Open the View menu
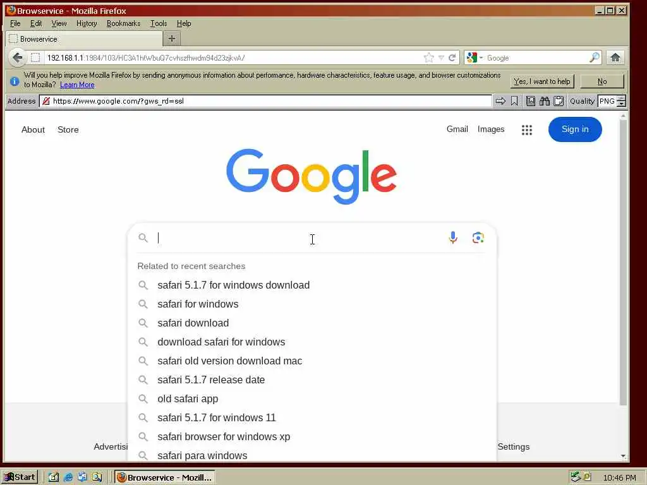The image size is (647, 485). pos(59,23)
